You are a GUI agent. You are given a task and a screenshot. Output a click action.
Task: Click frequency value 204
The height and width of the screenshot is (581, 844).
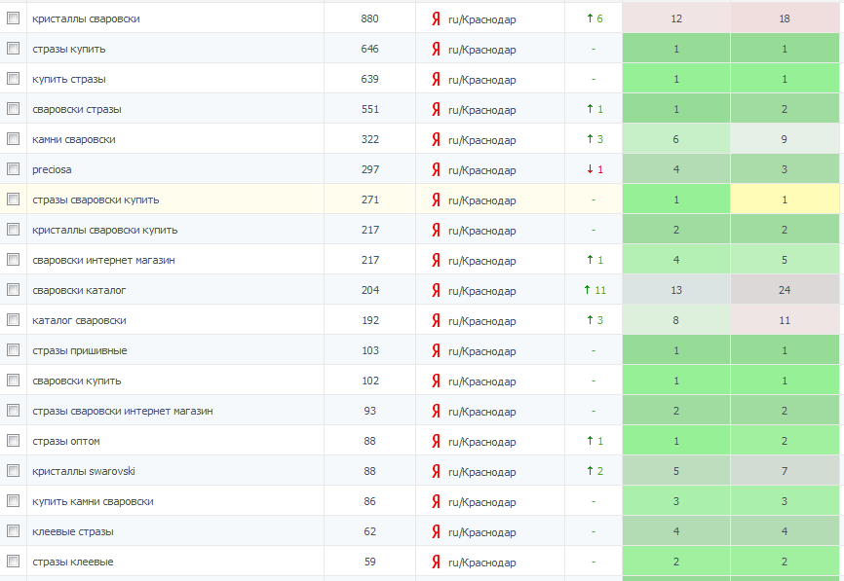point(369,290)
